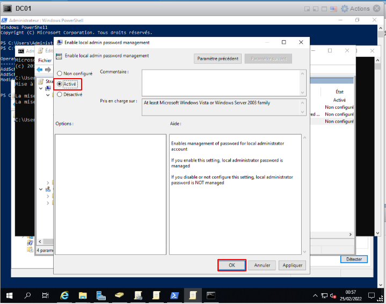The width and height of the screenshot is (386, 304).
Task: Open the Windows Start menu
Action: coord(9,295)
